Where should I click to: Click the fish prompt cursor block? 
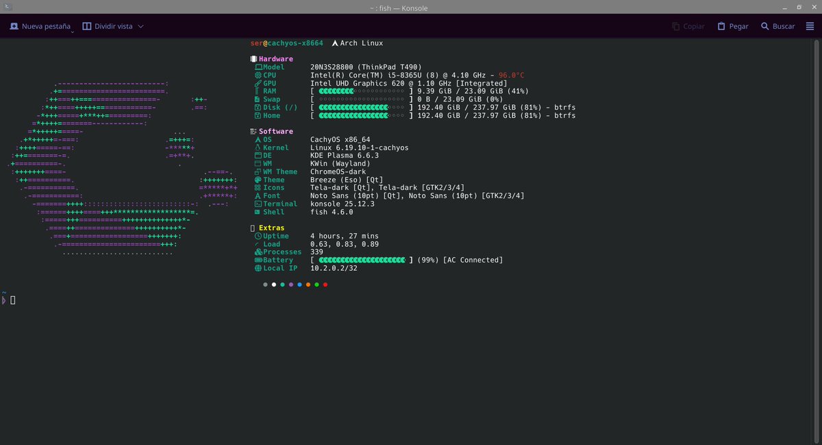[x=12, y=300]
